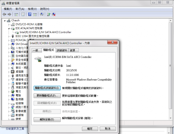The image size is (174, 134).
Task: Click the Microsoft Windows Hardware Compatibility Publisher text
Action: tap(89, 81)
